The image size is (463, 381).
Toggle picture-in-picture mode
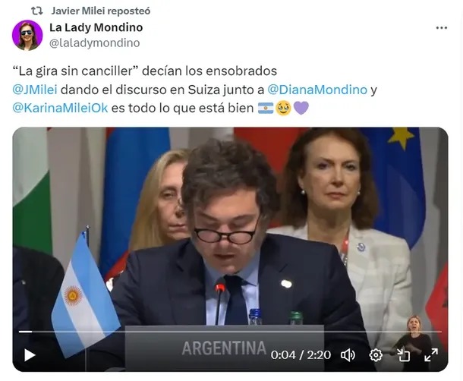(x=403, y=354)
